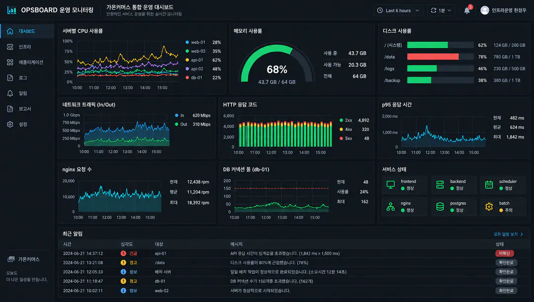Toggle the api-02 series in CPU legend
Viewport: 534px width, 302px height.
tap(203, 69)
